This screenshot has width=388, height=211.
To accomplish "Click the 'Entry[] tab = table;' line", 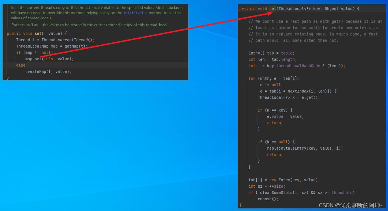I will click(x=272, y=53).
